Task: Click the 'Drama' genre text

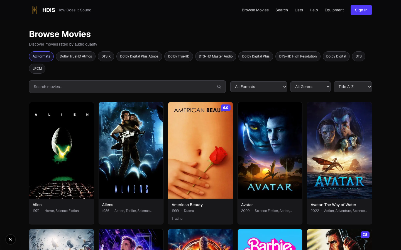Action: [189, 211]
